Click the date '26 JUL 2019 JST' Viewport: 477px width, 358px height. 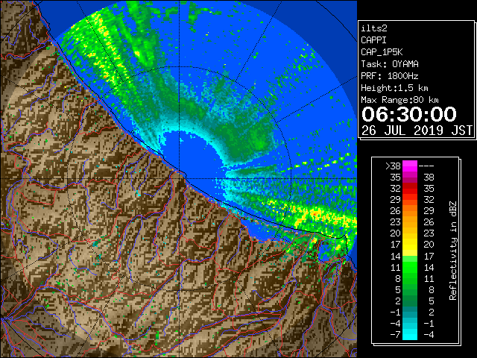pos(417,131)
